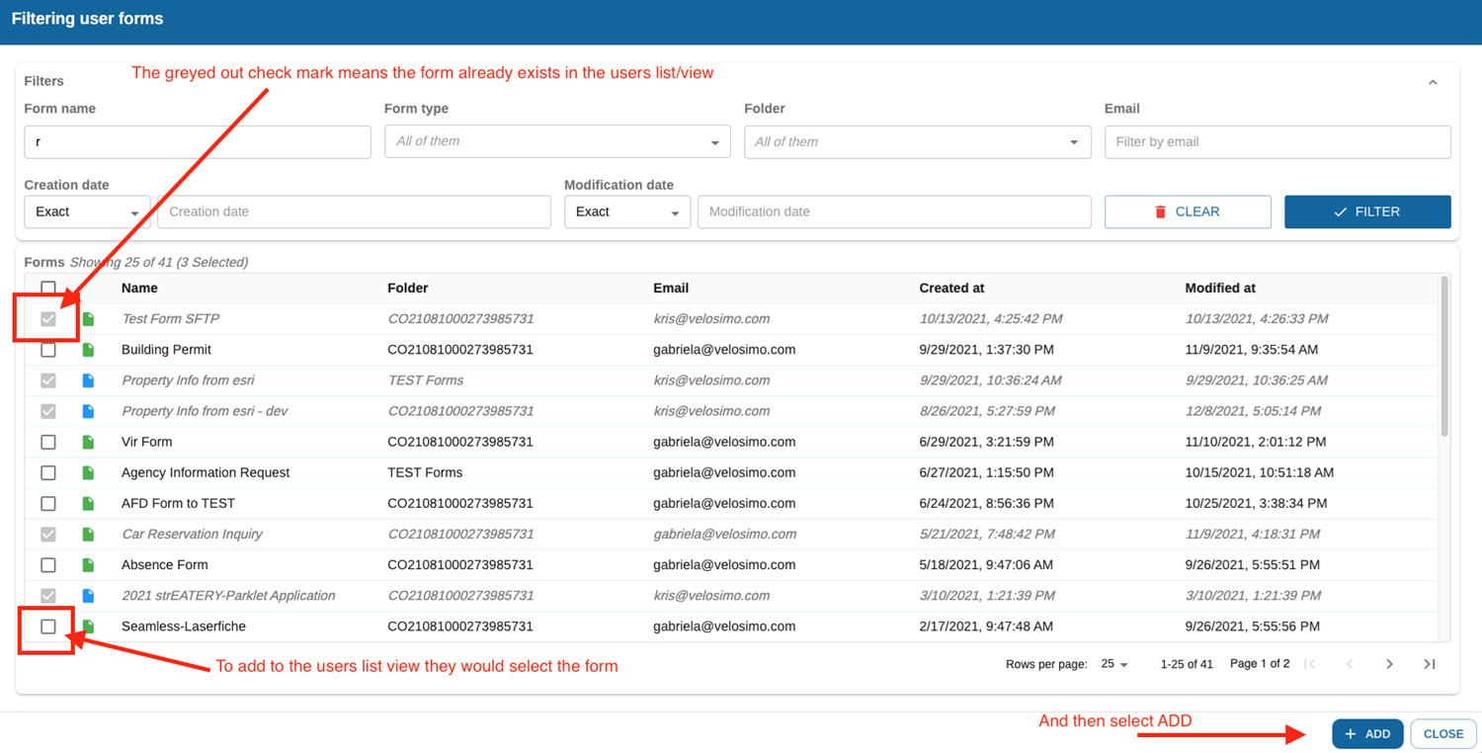Check the Vir Form row checkbox
The width and height of the screenshot is (1482, 753).
[48, 442]
